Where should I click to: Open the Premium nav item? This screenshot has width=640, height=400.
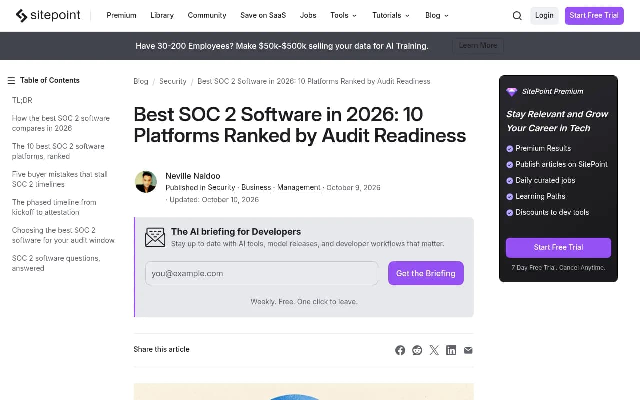click(121, 15)
